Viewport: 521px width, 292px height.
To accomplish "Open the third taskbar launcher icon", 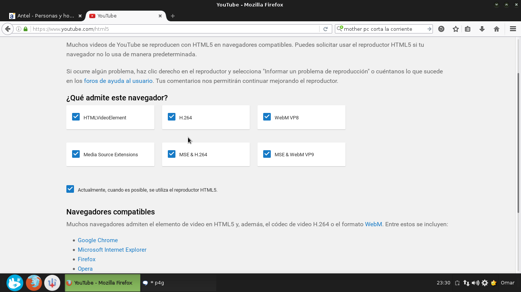I will [52, 283].
